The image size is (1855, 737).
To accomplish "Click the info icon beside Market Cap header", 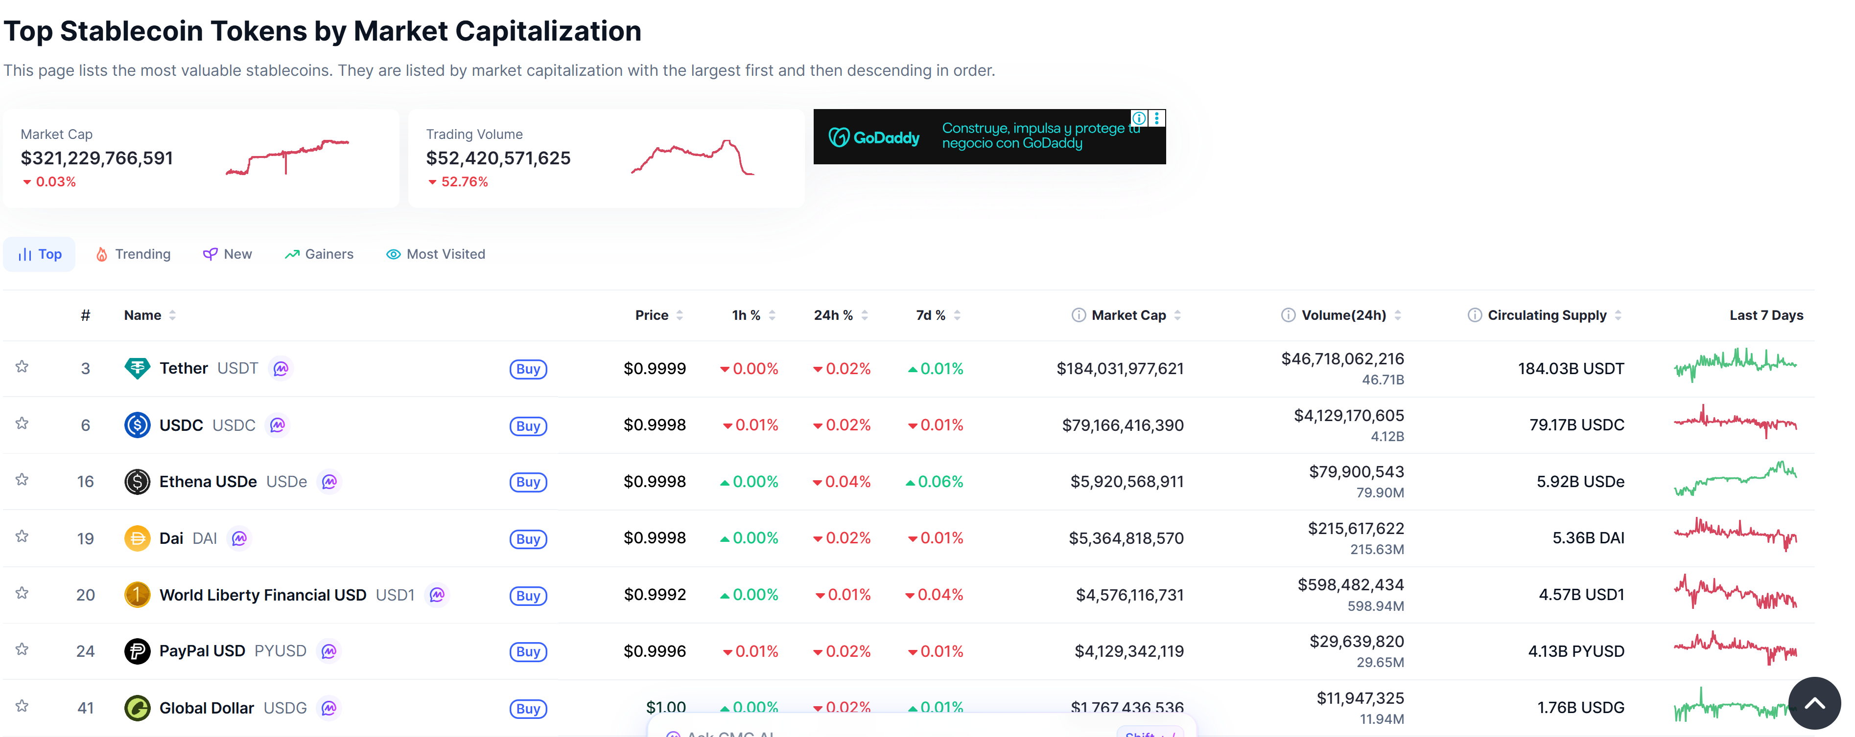I will (1078, 314).
